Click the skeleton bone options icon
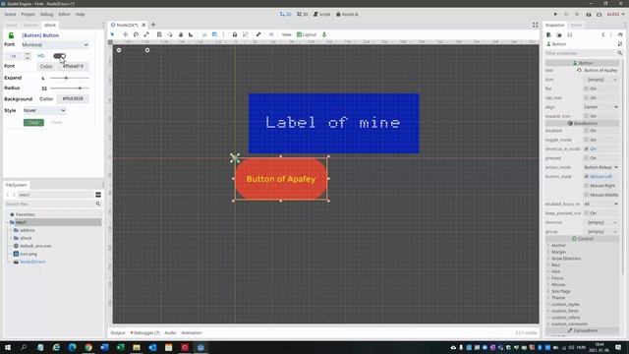Viewport: 629px width, 354px height. coord(258,34)
